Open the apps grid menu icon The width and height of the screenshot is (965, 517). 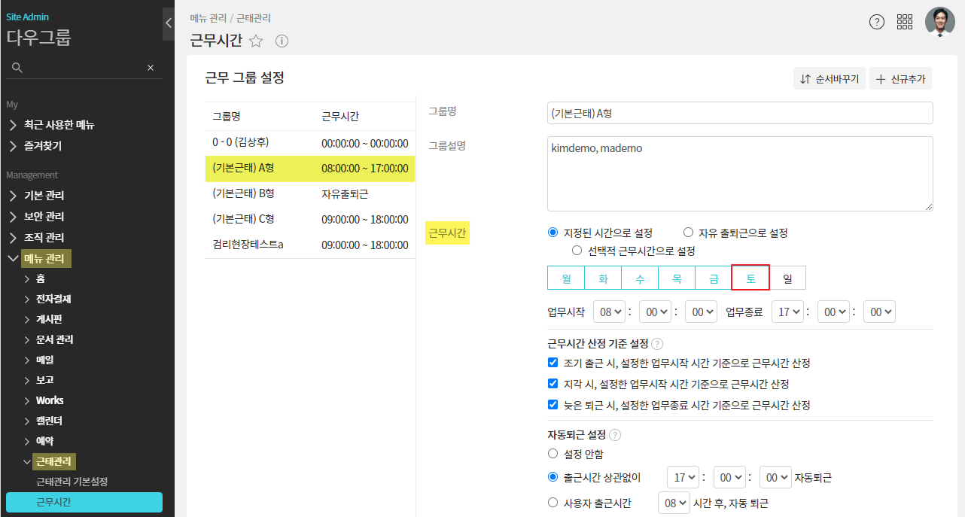click(x=905, y=22)
